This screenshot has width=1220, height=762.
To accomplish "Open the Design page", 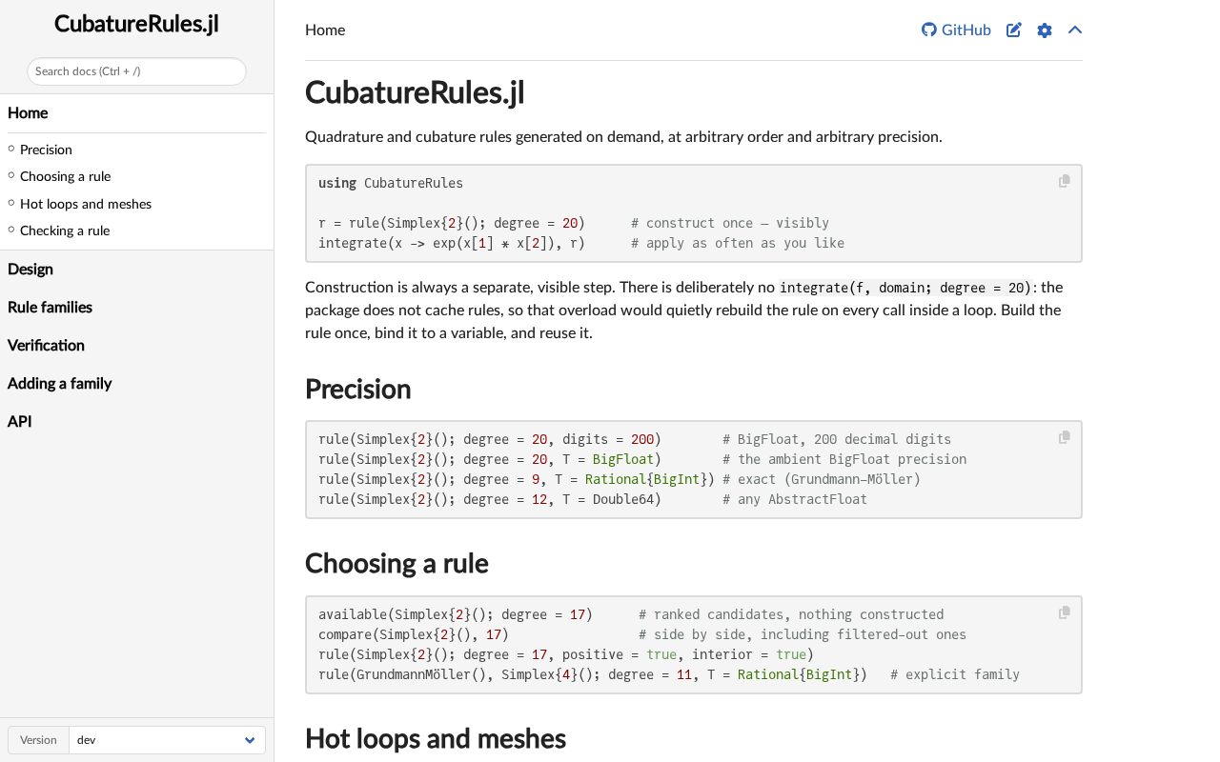I will click(136, 270).
